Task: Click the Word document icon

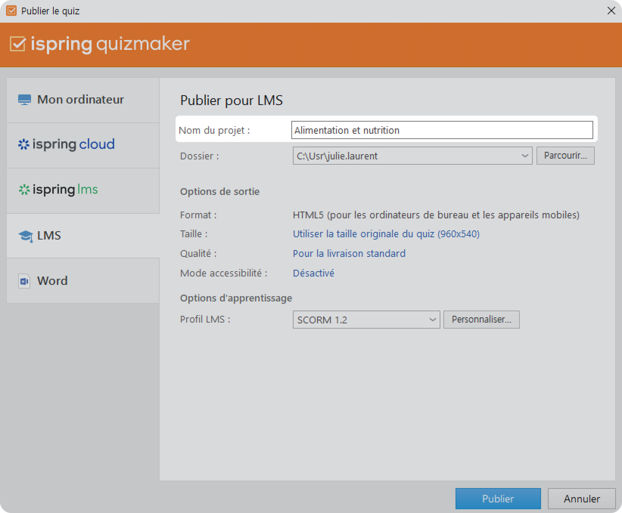Action: click(24, 281)
